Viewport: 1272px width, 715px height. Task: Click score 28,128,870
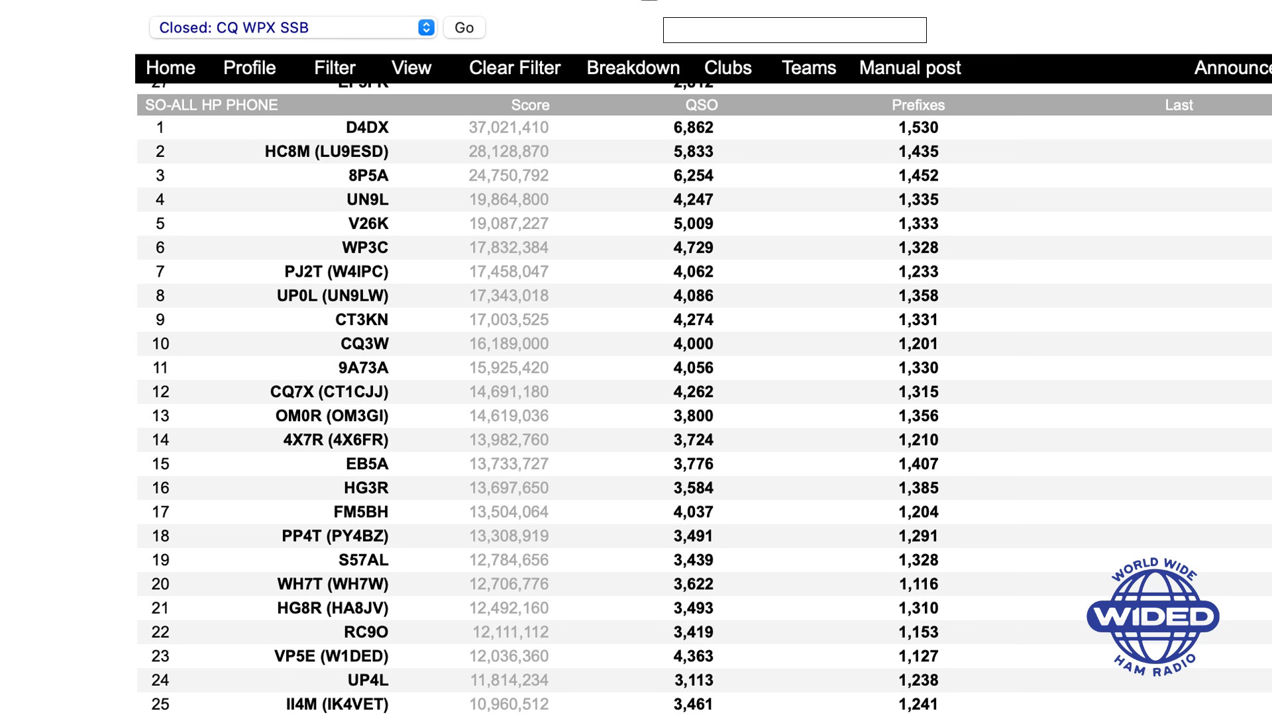coord(508,151)
